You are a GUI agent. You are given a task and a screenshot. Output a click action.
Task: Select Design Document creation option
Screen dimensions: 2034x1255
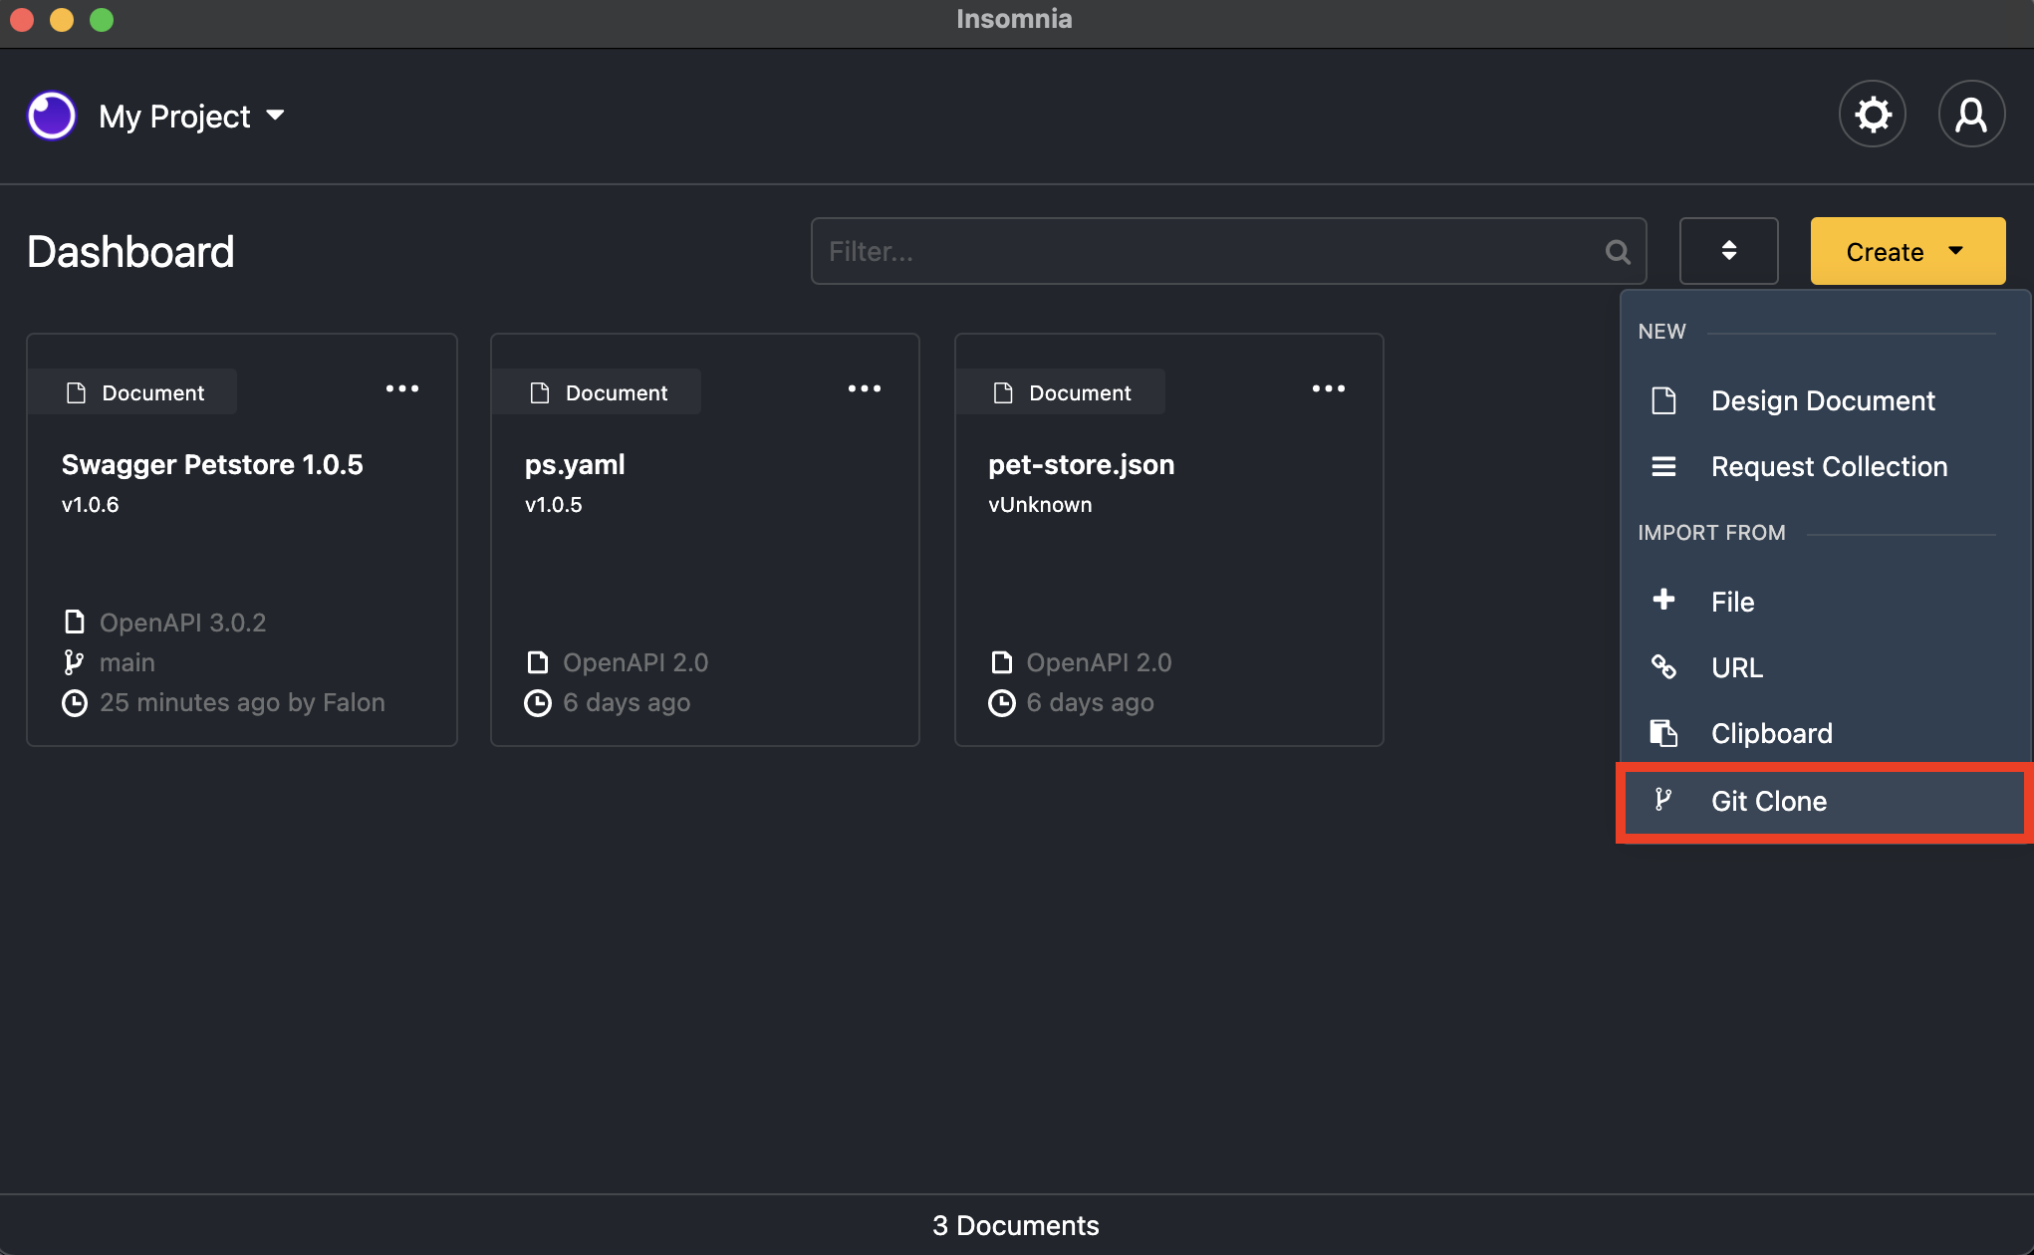[1822, 399]
